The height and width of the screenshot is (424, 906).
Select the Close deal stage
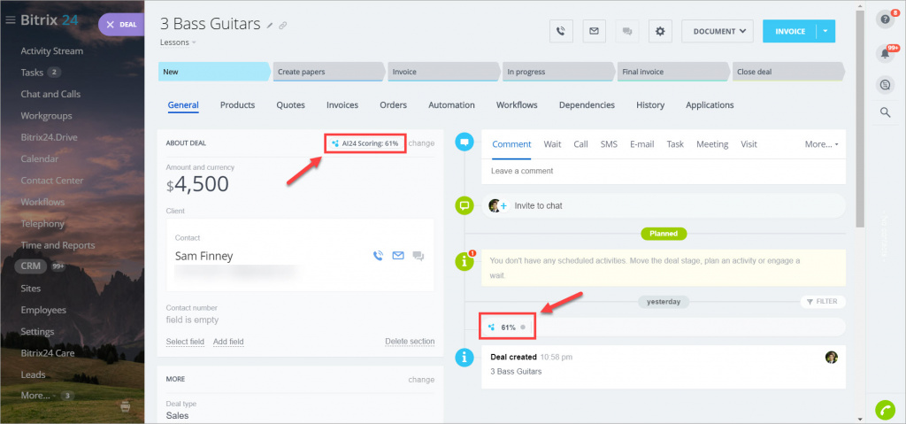pos(787,73)
